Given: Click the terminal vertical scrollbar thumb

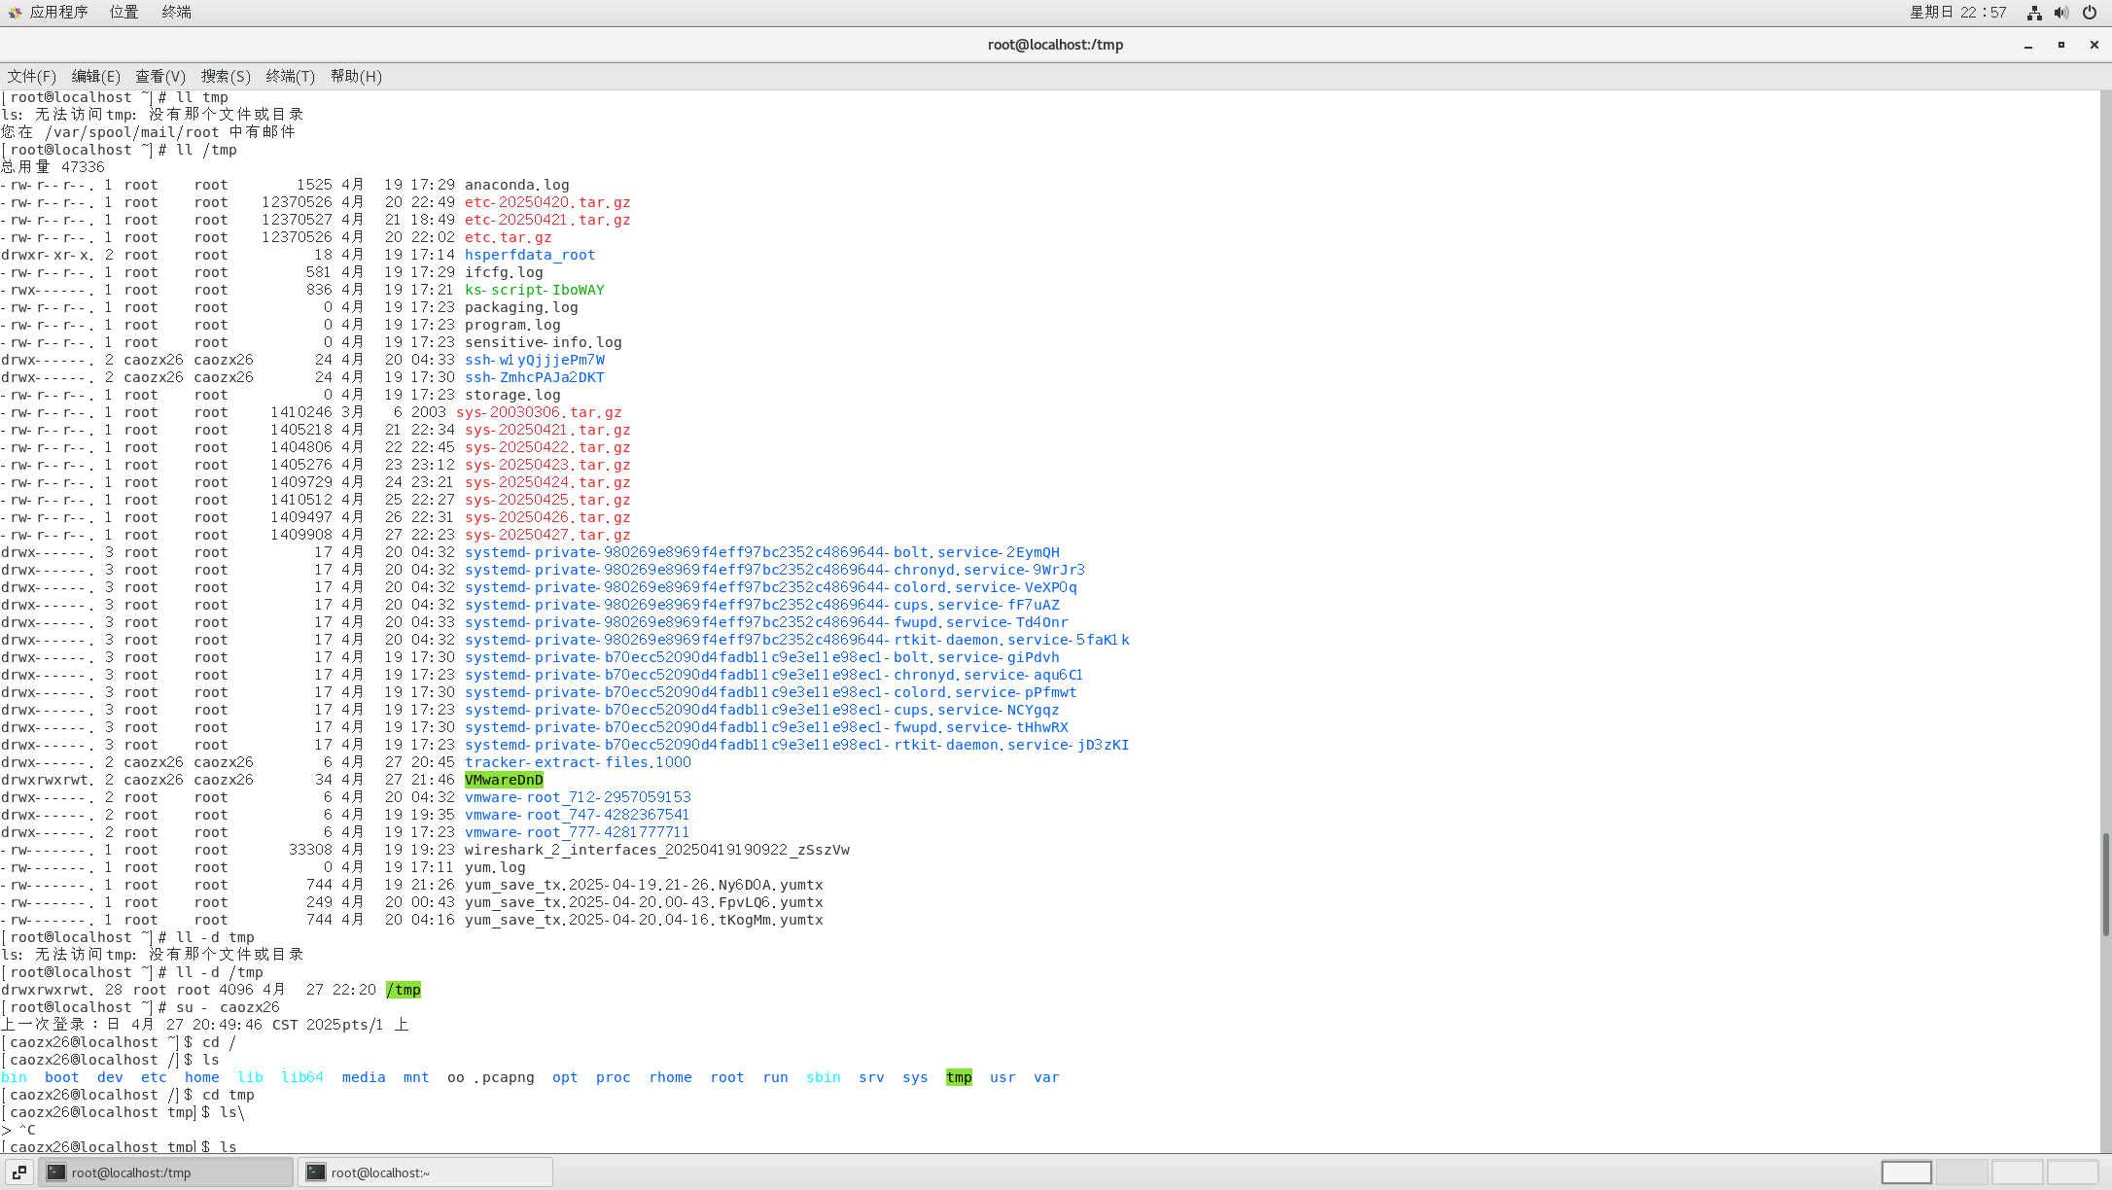Looking at the screenshot, I should tap(2105, 885).
